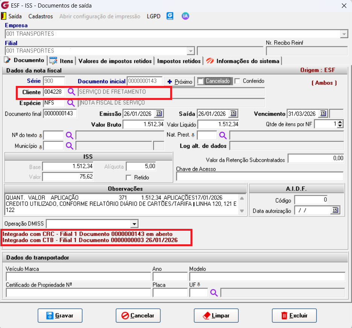The height and width of the screenshot is (328, 352).
Task: Open Espécie lookup magnifier icon
Action: point(71,103)
